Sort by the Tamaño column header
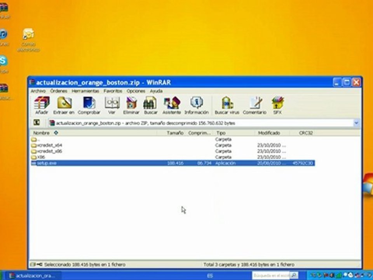The image size is (373, 280). point(171,133)
